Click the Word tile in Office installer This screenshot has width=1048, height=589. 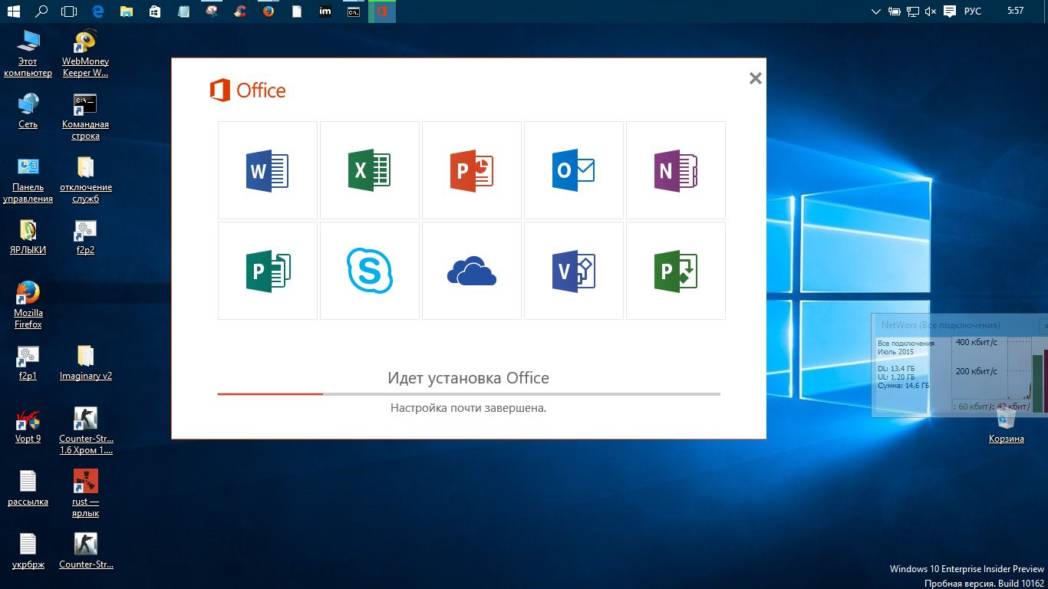pos(267,170)
